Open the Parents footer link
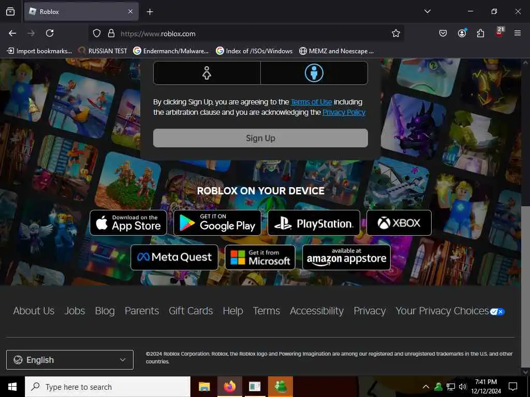Screen dimensions: 530x397 point(142,311)
